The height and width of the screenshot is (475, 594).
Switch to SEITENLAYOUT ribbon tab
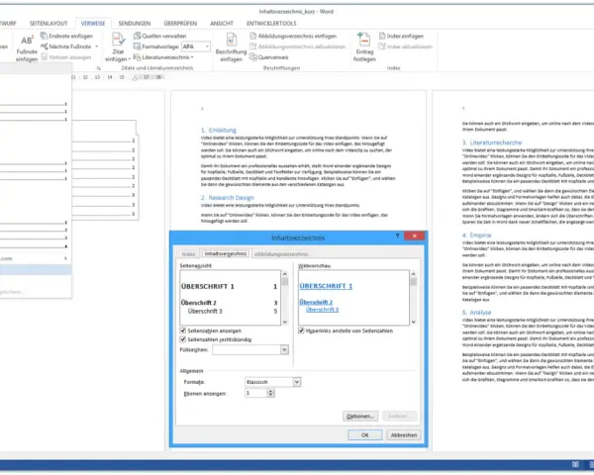[49, 24]
